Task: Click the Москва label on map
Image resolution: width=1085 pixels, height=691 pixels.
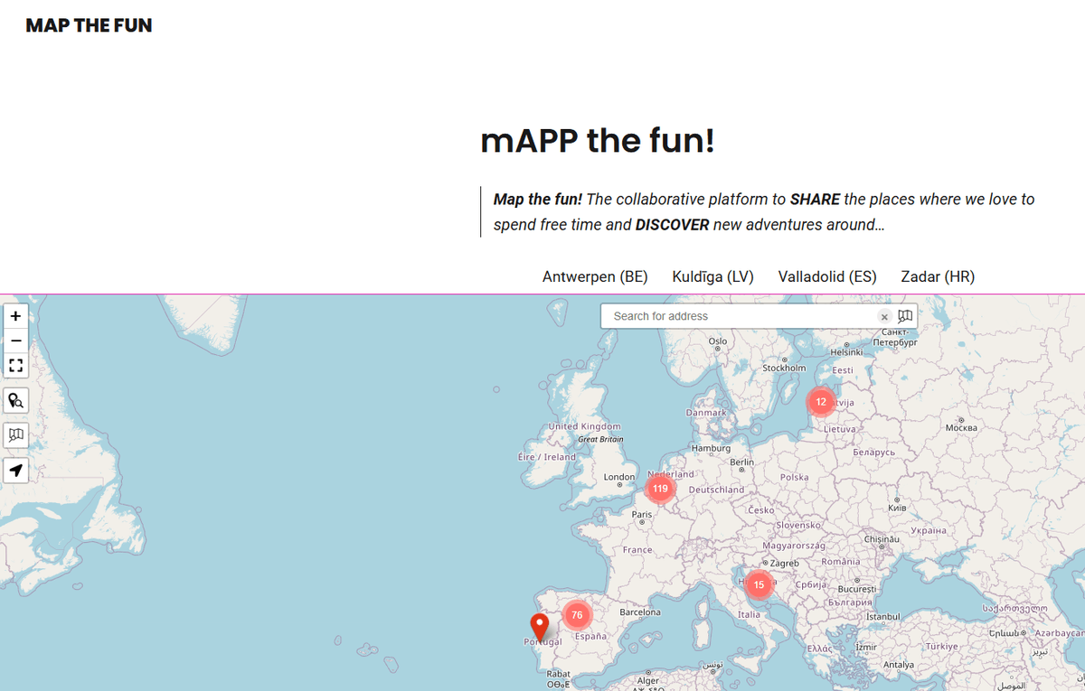Action: click(960, 427)
